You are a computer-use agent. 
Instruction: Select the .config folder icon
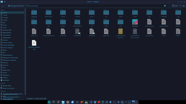click(77, 12)
